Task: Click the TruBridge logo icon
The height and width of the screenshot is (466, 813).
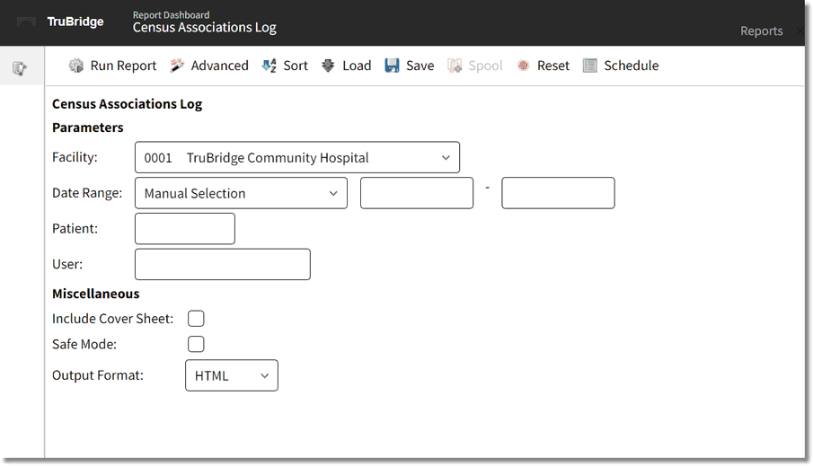Action: pyautogui.click(x=27, y=22)
